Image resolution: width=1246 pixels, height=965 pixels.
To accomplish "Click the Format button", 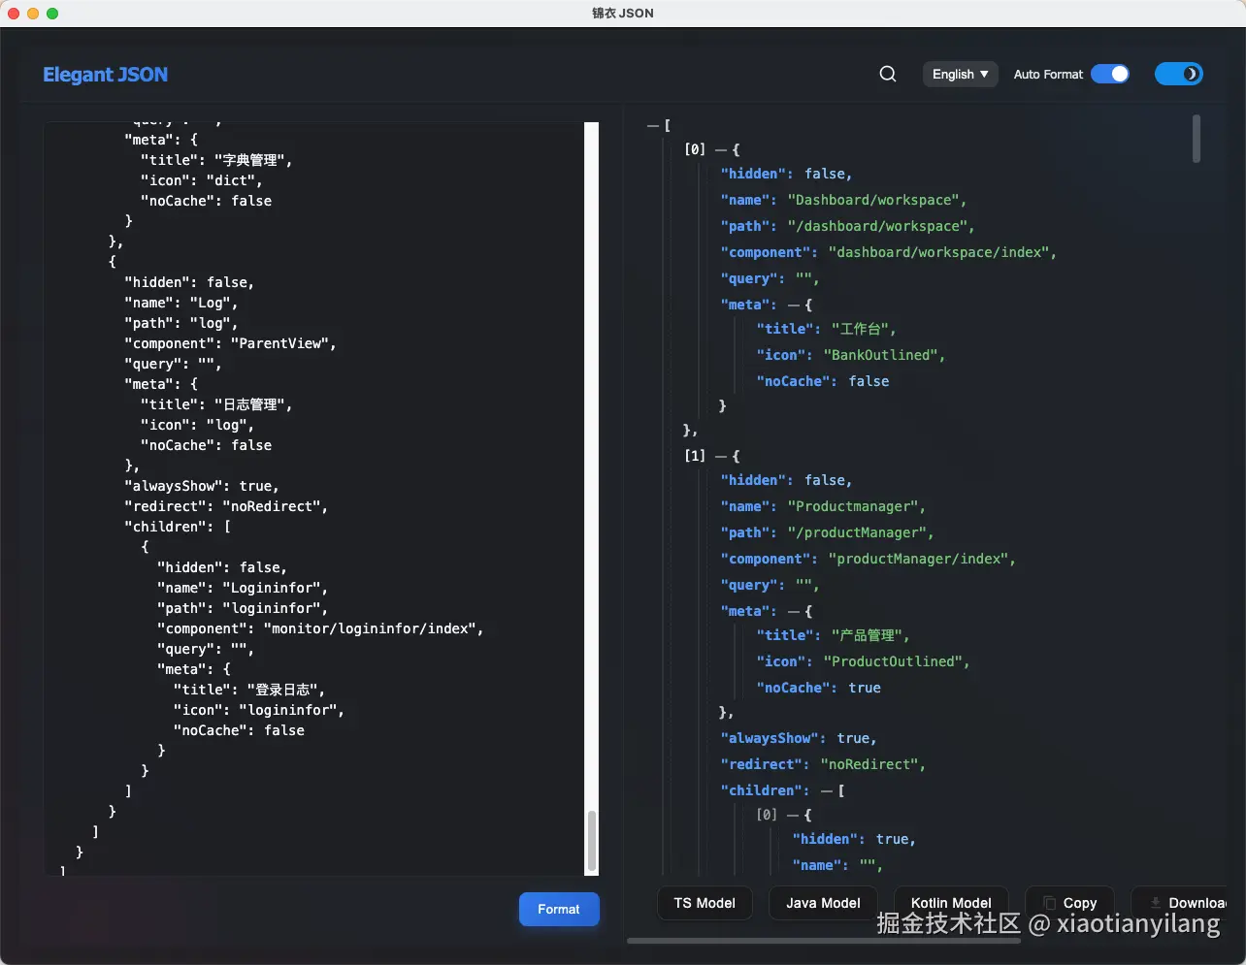I will (x=559, y=909).
